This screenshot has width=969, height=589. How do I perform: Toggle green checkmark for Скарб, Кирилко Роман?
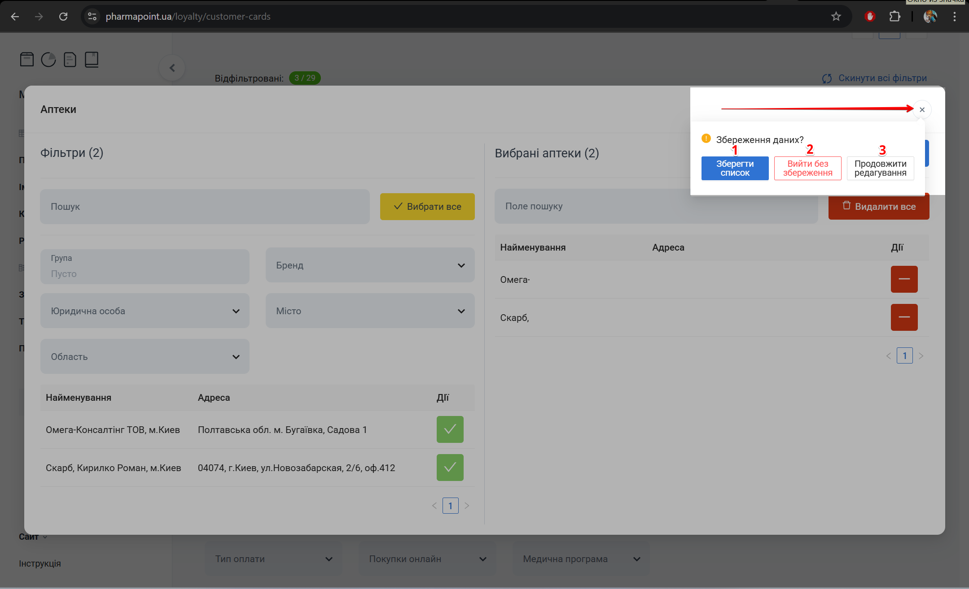(x=450, y=468)
